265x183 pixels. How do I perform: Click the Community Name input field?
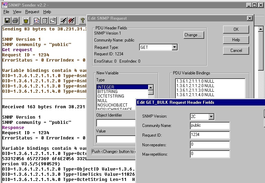coord(210,126)
